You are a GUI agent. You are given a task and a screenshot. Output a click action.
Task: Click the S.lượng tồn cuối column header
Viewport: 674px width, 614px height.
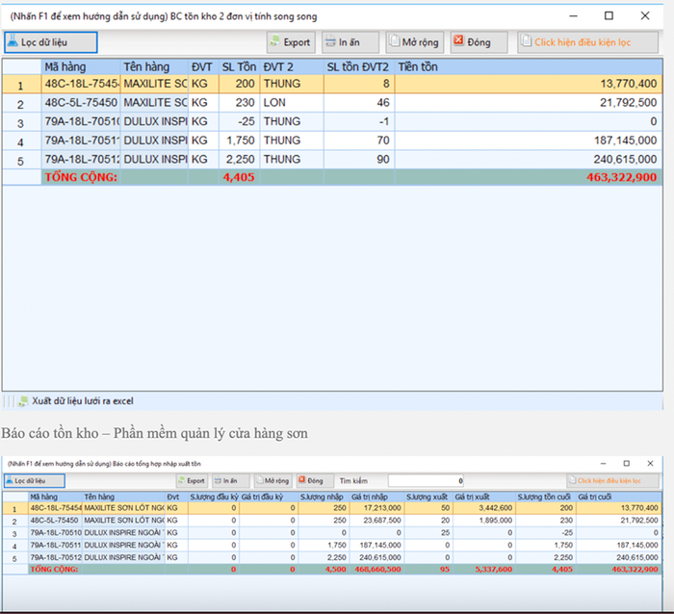(546, 498)
